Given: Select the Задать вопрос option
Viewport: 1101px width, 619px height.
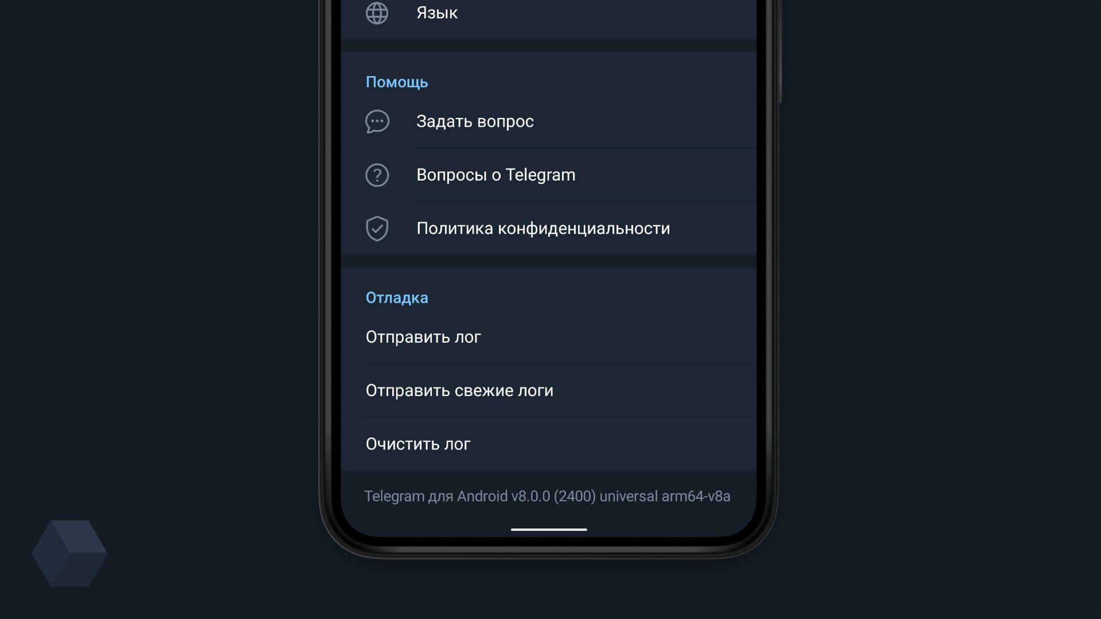Looking at the screenshot, I should coord(549,122).
